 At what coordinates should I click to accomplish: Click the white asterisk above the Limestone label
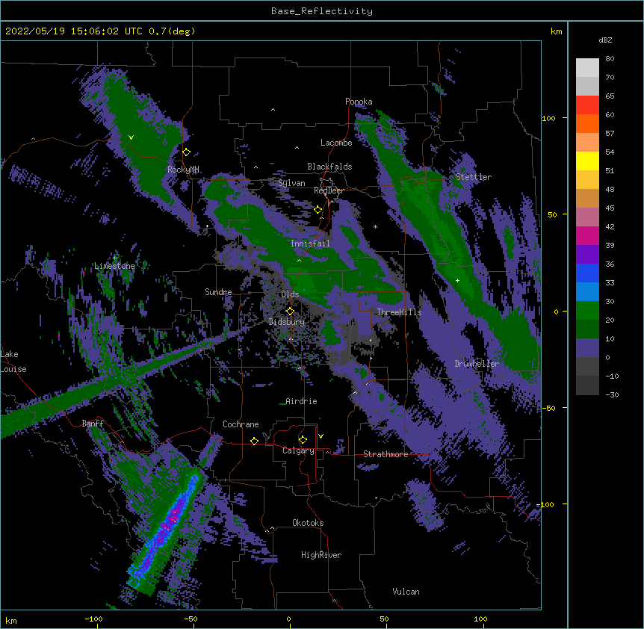coord(115,258)
